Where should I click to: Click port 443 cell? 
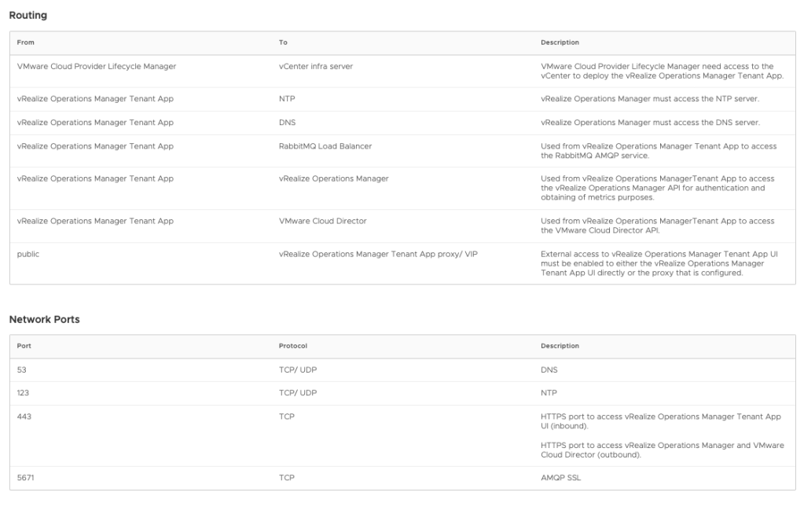(x=24, y=417)
